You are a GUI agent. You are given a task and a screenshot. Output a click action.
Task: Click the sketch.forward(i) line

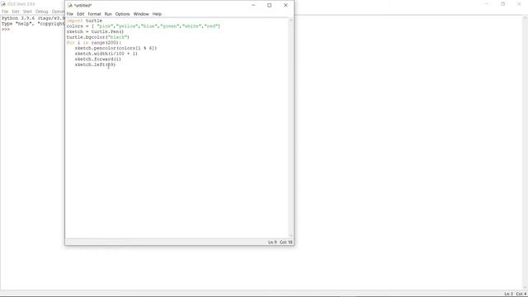(x=97, y=59)
